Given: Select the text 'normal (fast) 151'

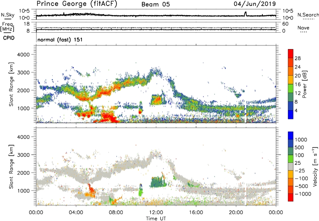Looking at the screenshot, I should (60, 39).
